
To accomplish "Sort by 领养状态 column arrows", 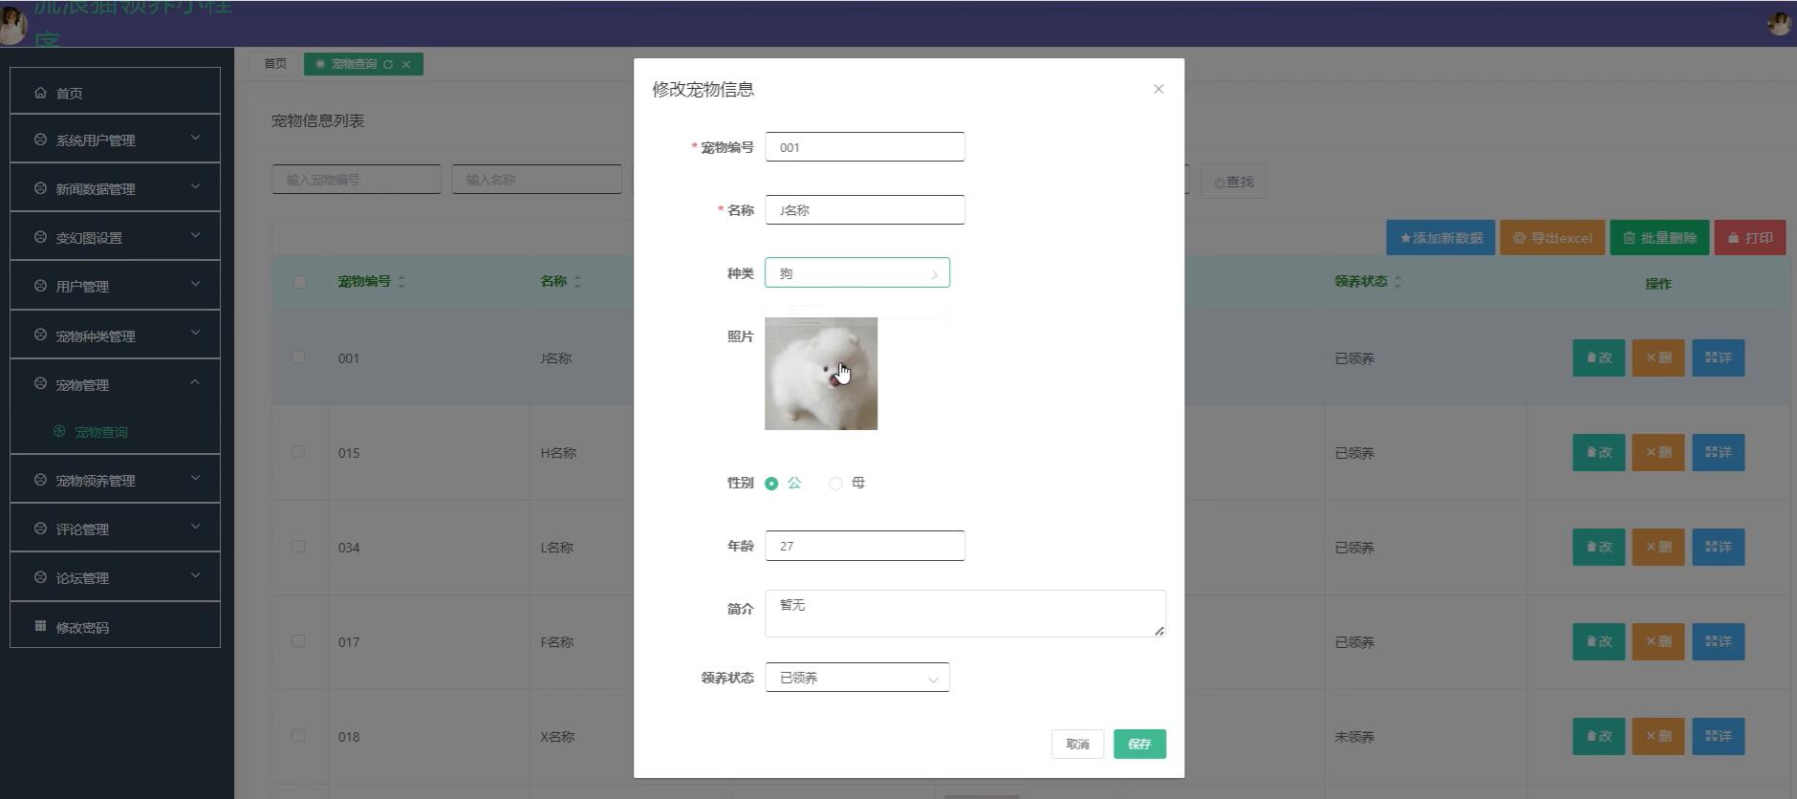I will click(1398, 282).
